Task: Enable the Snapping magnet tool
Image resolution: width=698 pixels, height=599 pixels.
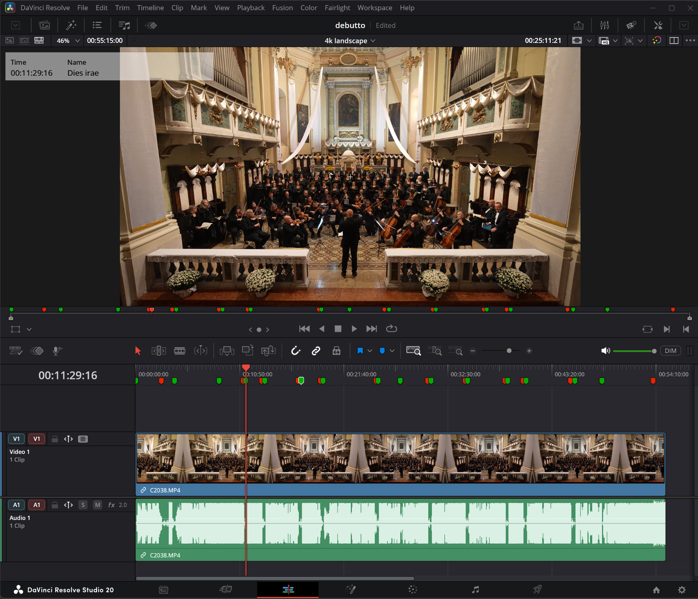Action: [296, 351]
